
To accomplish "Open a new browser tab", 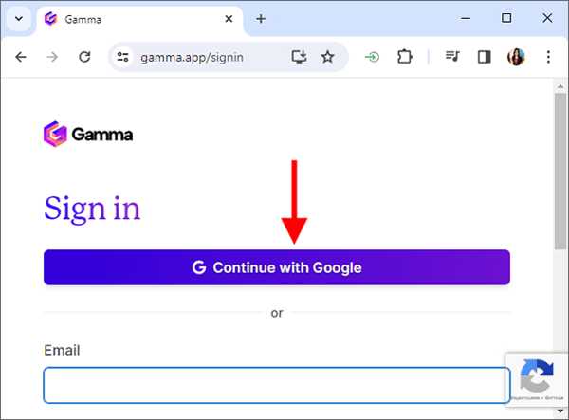I will tap(261, 19).
